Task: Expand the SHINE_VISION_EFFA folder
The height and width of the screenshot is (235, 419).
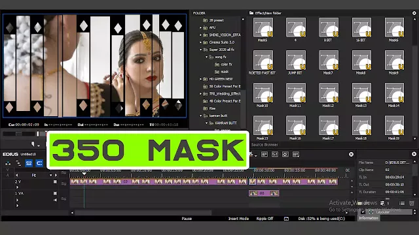Action: 201,35
